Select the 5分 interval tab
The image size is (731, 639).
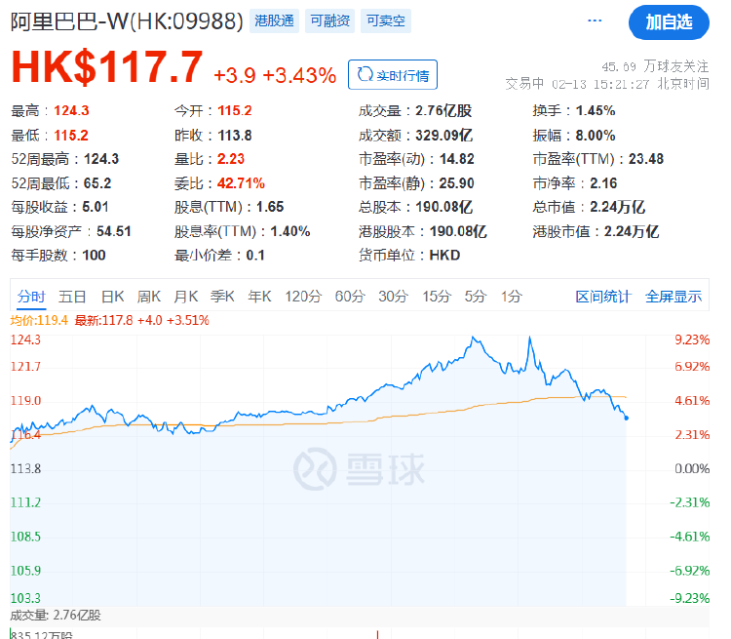475,297
